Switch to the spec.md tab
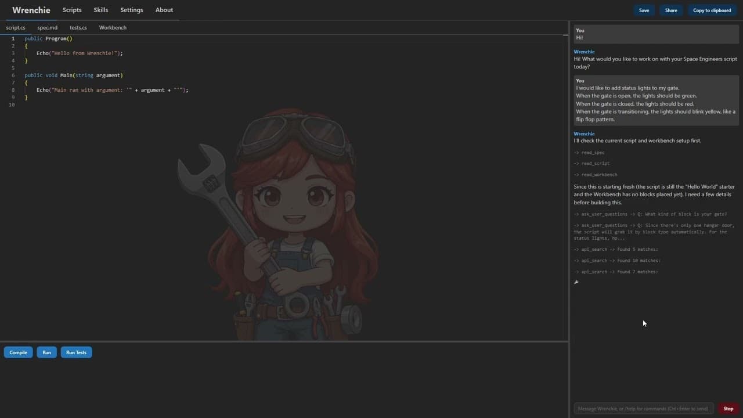This screenshot has height=418, width=743. [48, 27]
